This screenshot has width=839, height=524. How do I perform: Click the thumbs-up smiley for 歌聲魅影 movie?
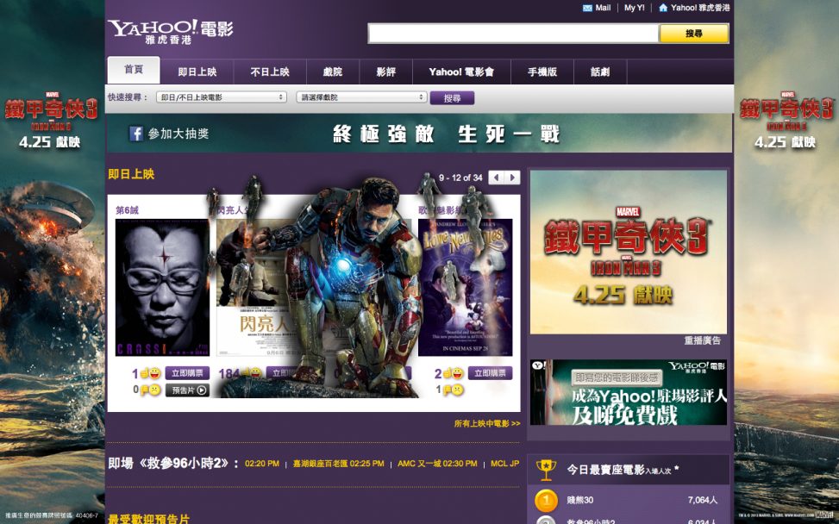pyautogui.click(x=454, y=373)
